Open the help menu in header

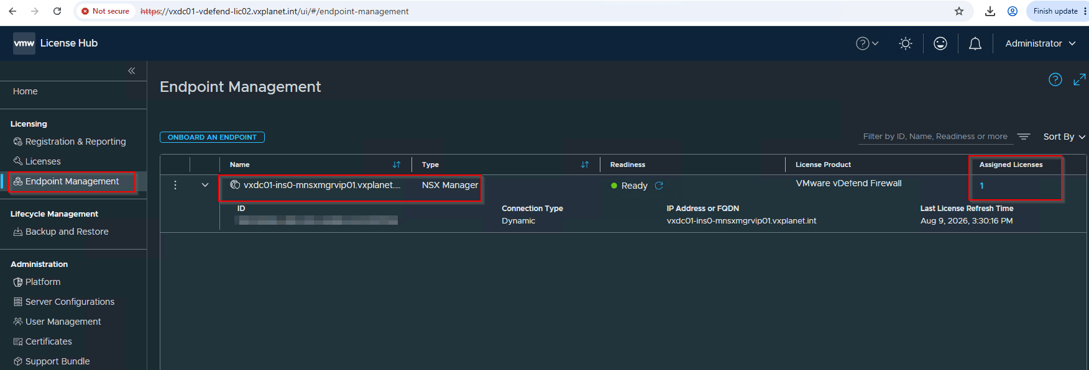[x=867, y=43]
